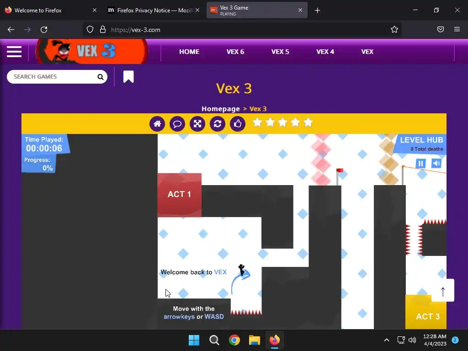Viewport: 468px width, 351px height.
Task: Bookmark this page with the star icon
Action: coord(394,29)
